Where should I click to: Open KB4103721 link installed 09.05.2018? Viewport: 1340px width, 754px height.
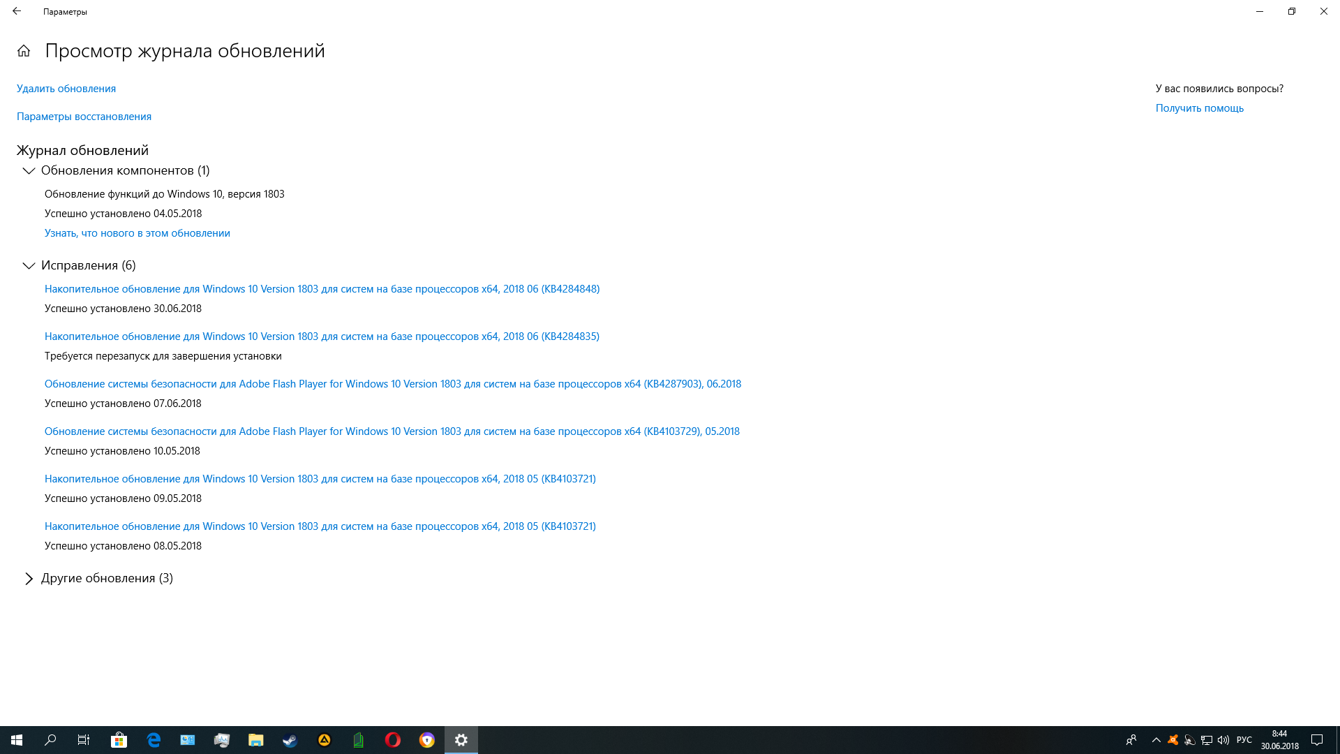click(320, 479)
